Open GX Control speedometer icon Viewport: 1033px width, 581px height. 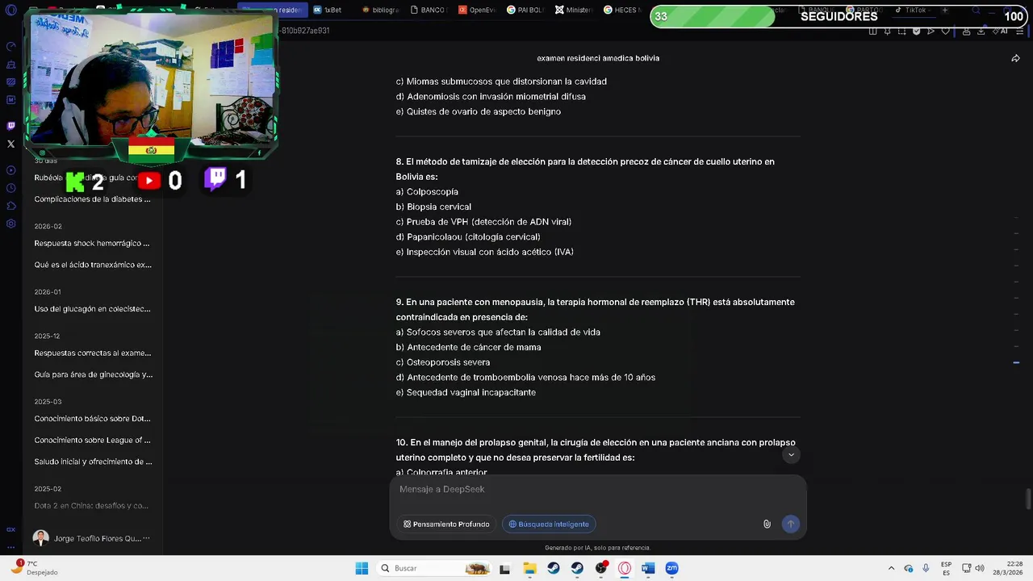(x=10, y=47)
